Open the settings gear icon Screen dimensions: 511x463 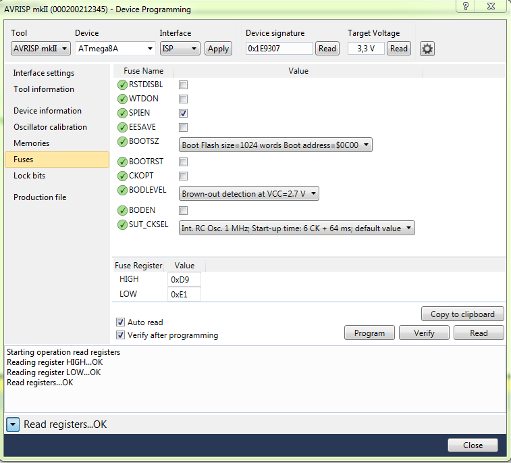[427, 49]
